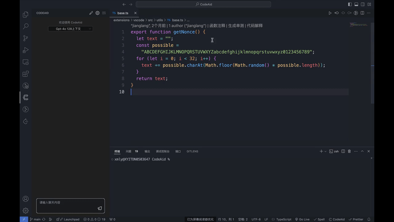Close the base.ts editor tab
This screenshot has width=394, height=222.
coord(135,13)
